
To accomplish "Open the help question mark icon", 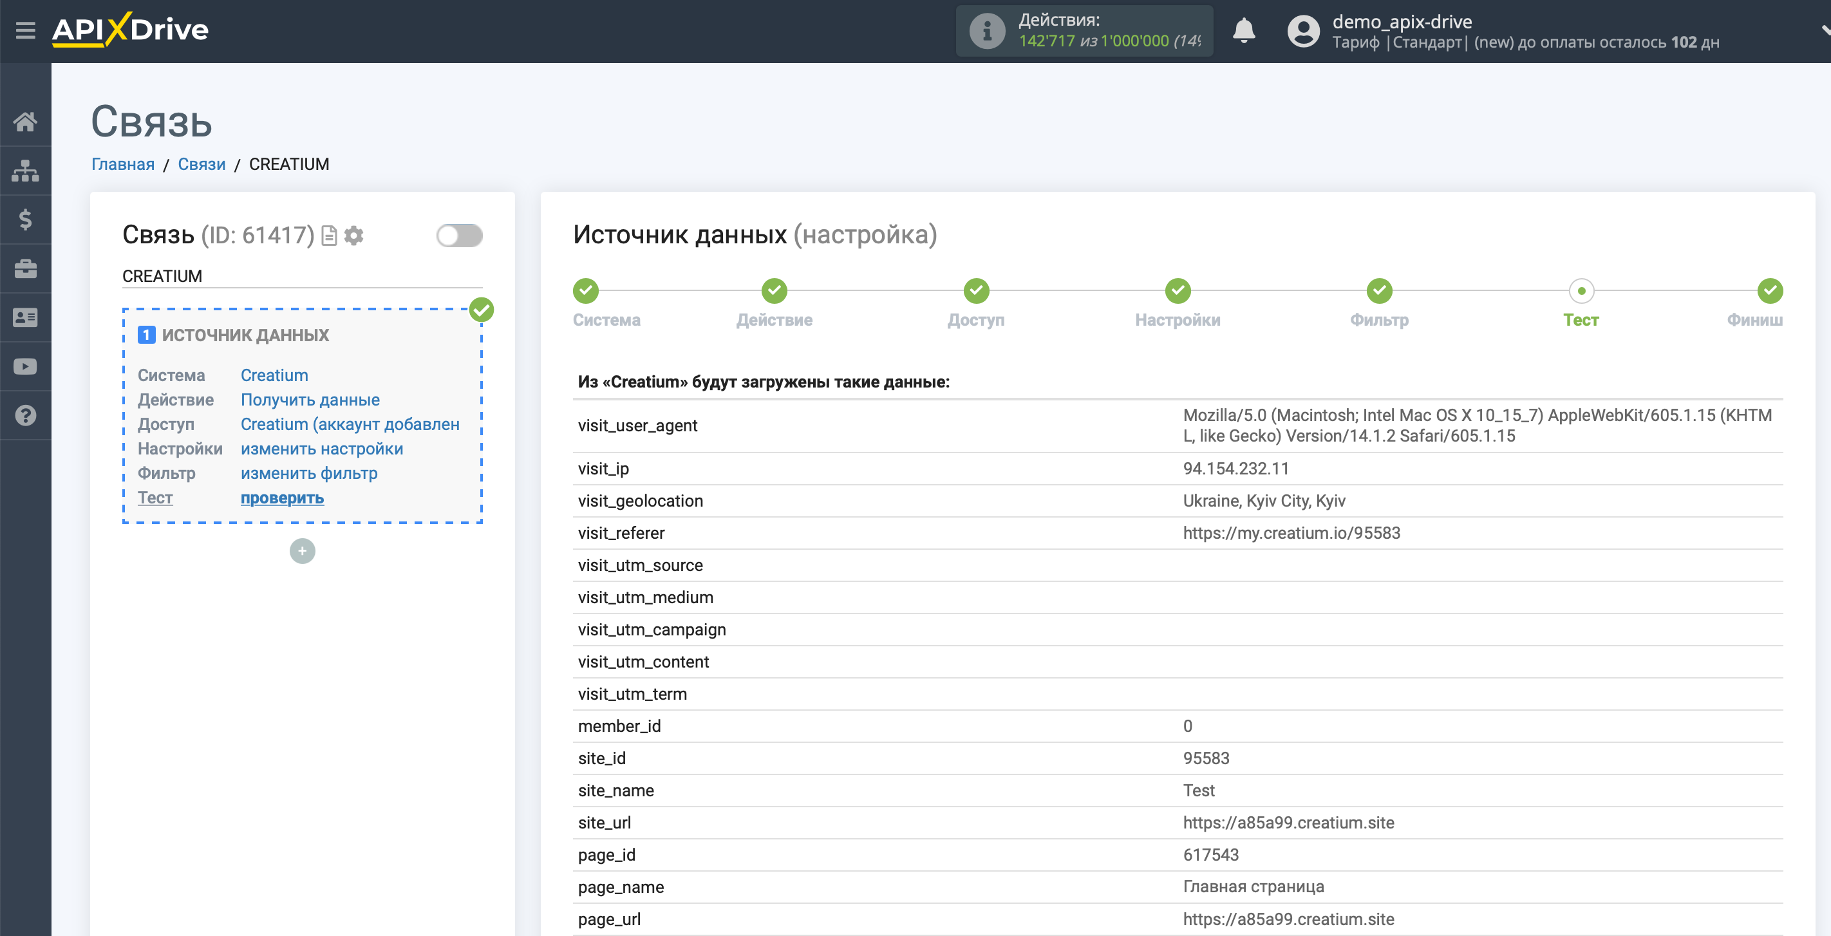I will pos(26,416).
